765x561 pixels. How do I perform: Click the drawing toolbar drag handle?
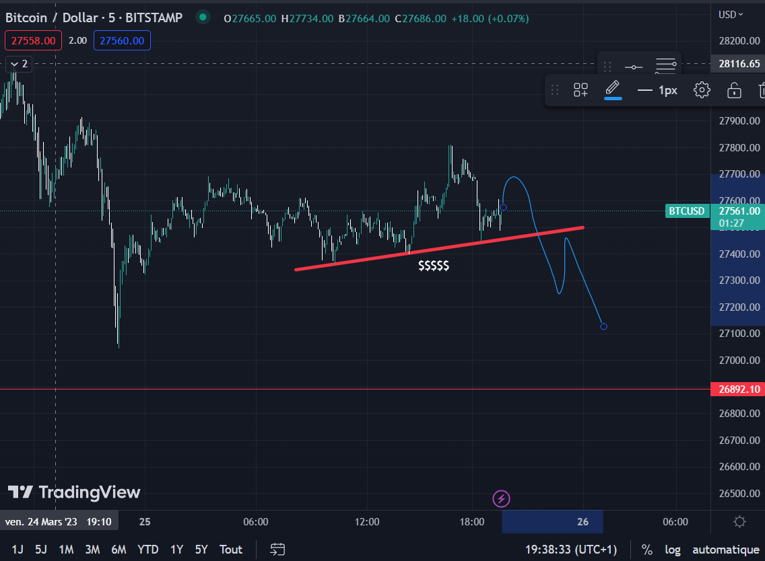(555, 90)
